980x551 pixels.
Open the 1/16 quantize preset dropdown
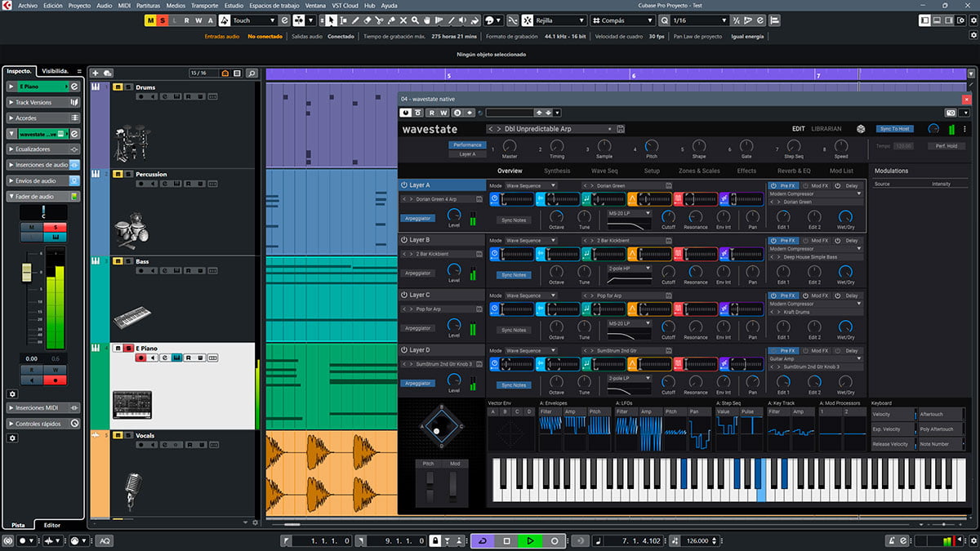[x=699, y=20]
